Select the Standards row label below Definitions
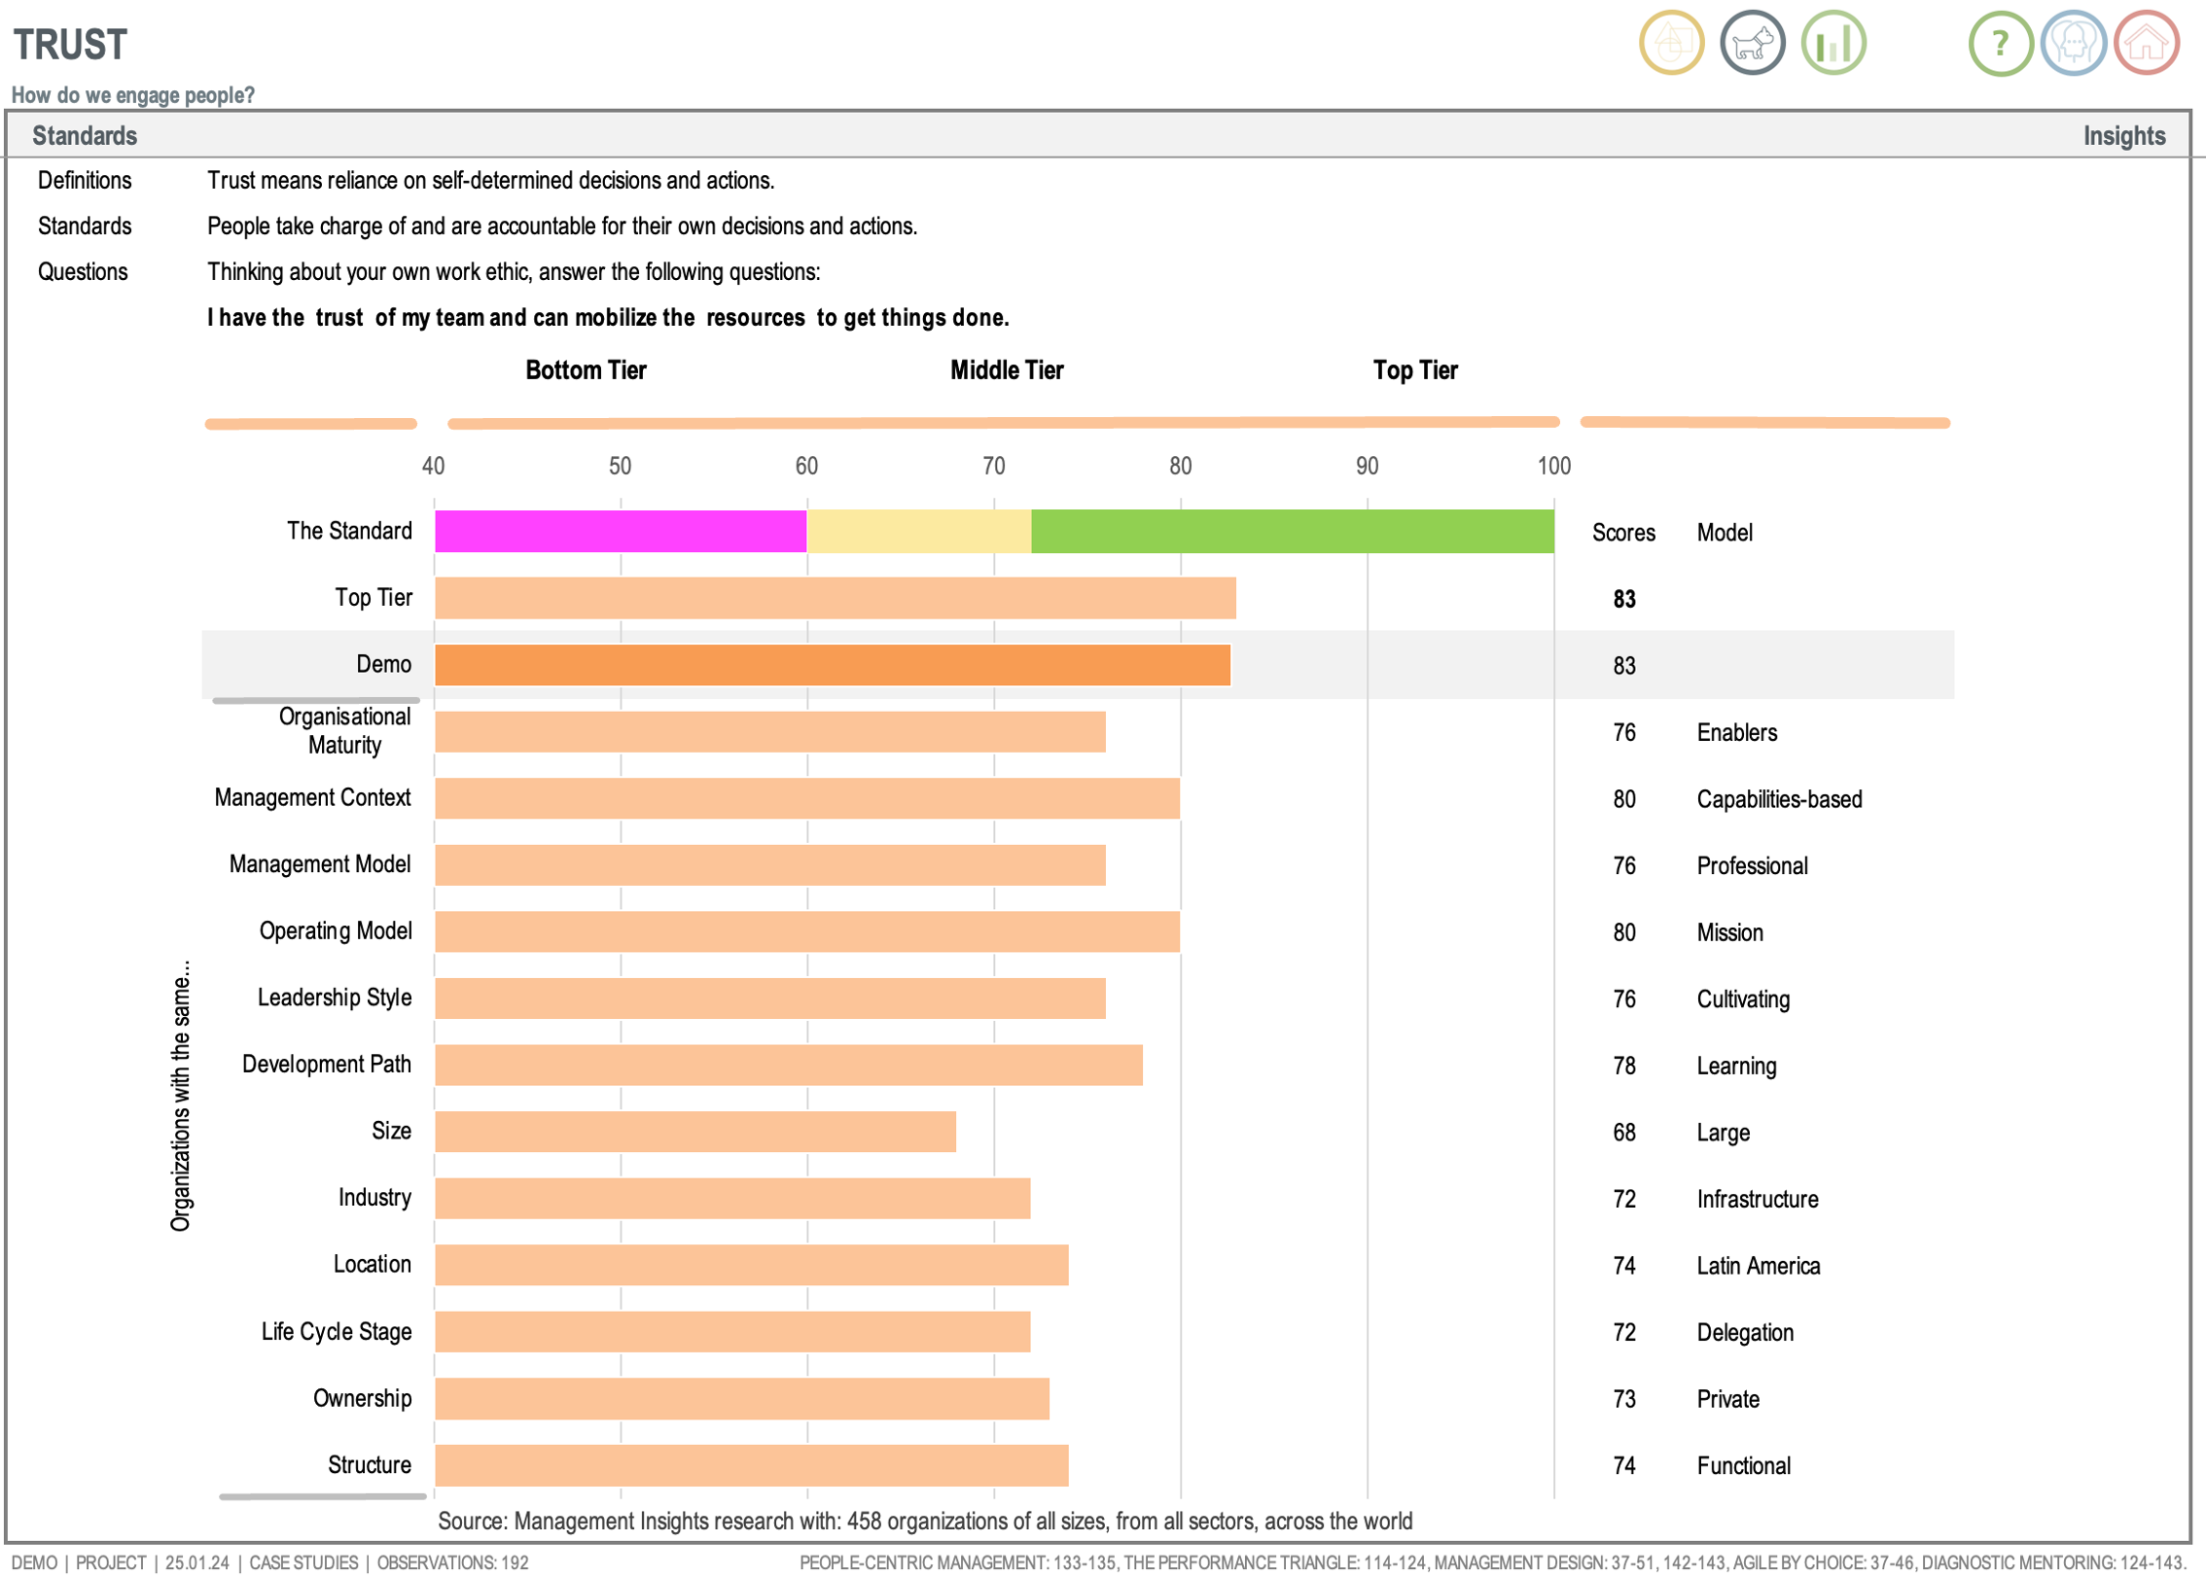Viewport: 2206px width, 1577px height. pyautogui.click(x=85, y=226)
